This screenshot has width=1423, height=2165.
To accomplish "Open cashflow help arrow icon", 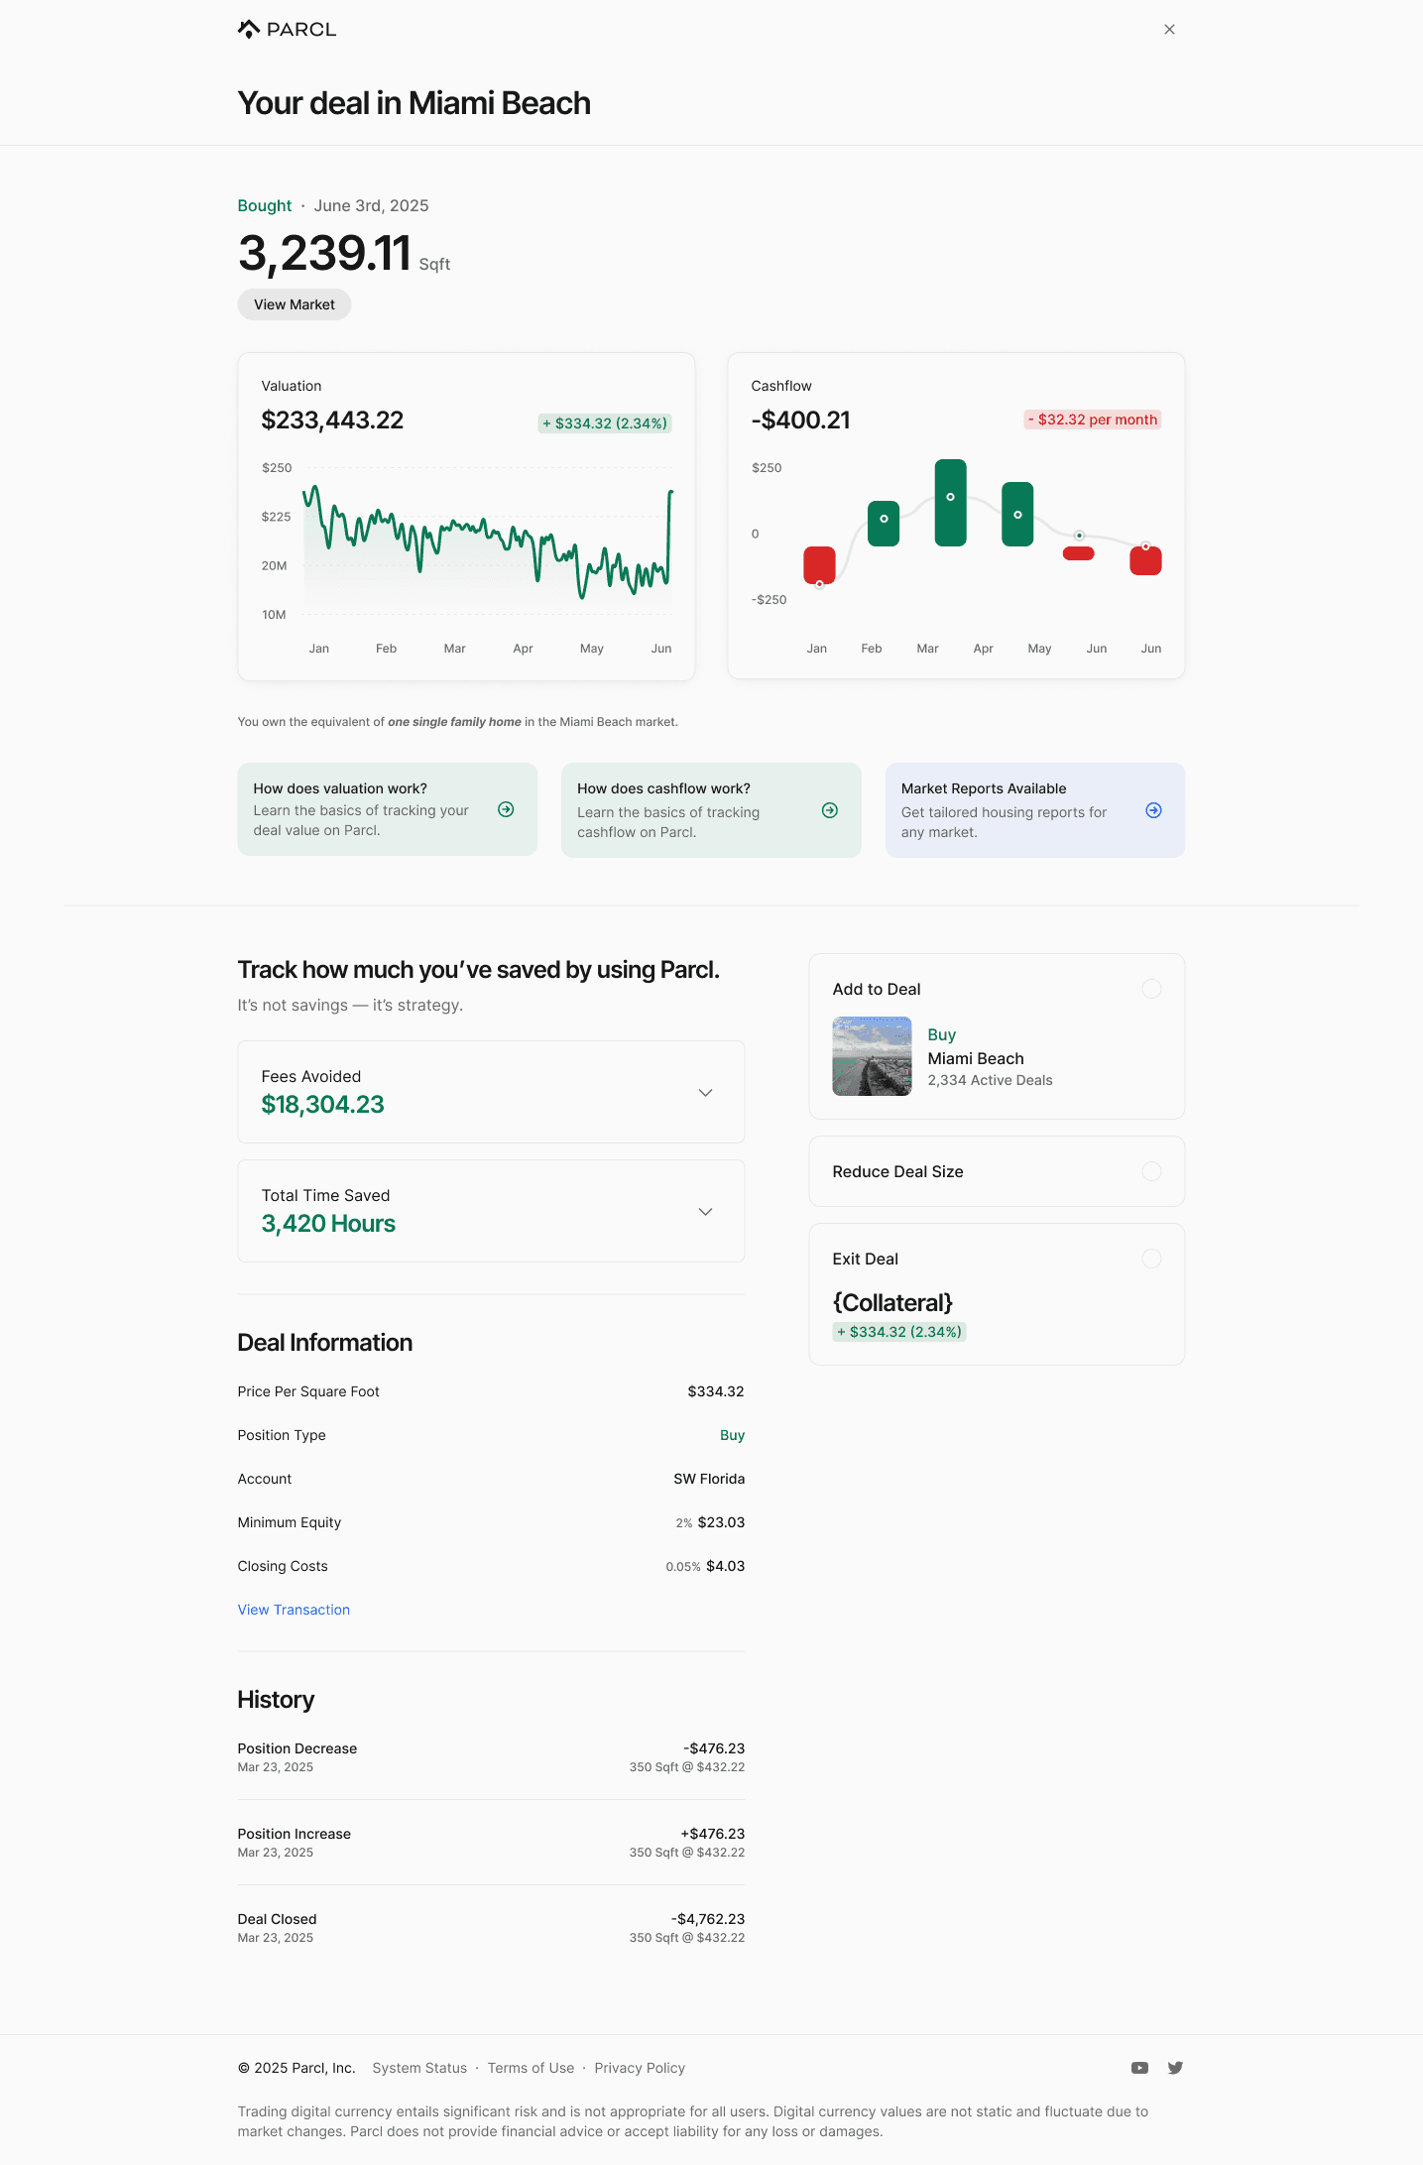I will click(x=830, y=810).
